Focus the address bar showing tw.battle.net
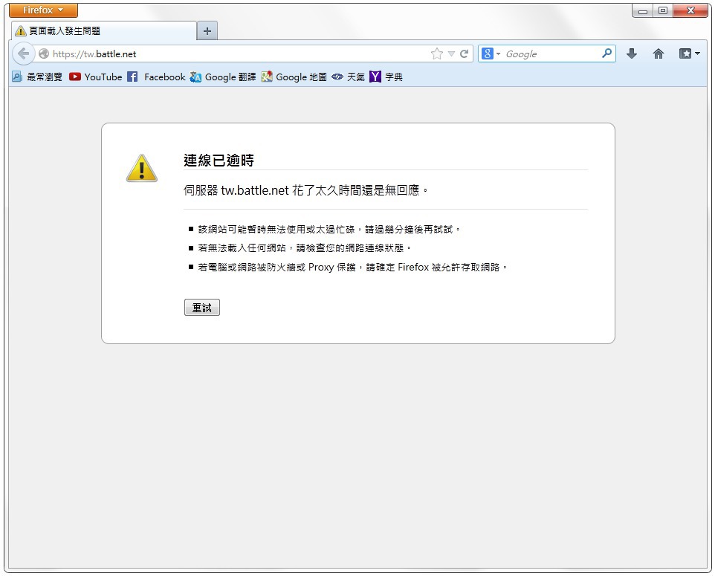The height and width of the screenshot is (576, 715). click(x=237, y=54)
